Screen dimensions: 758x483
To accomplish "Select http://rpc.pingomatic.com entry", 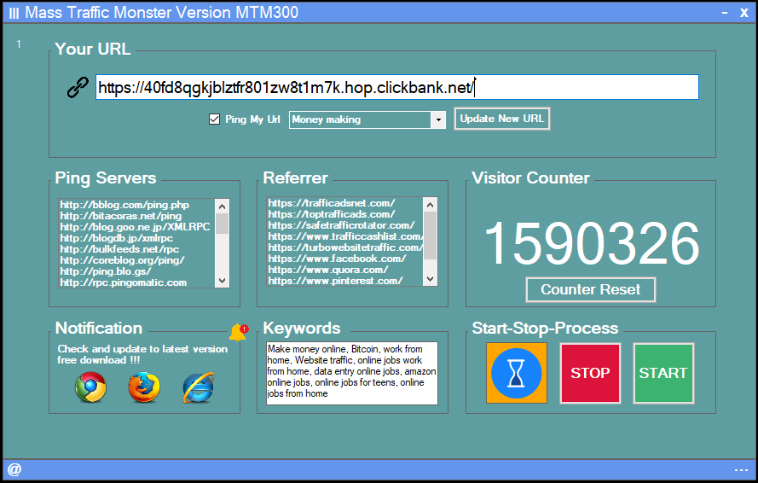I will point(124,282).
